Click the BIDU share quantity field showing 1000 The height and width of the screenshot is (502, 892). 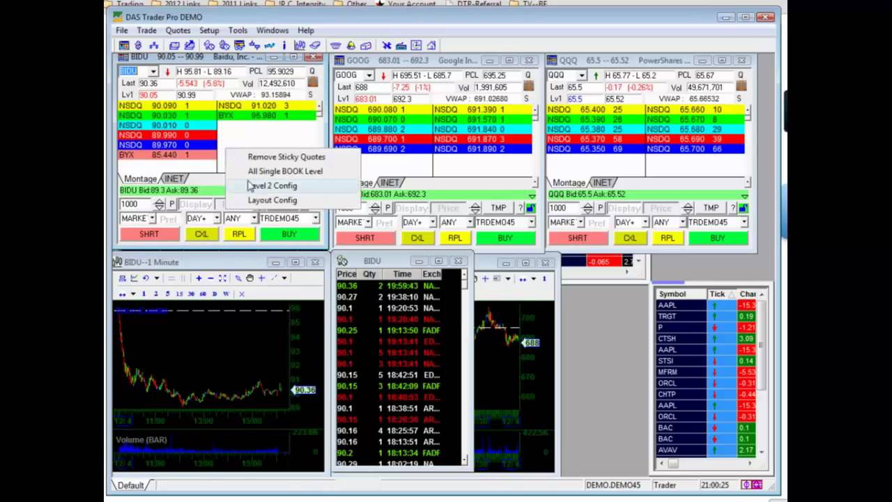(x=136, y=204)
